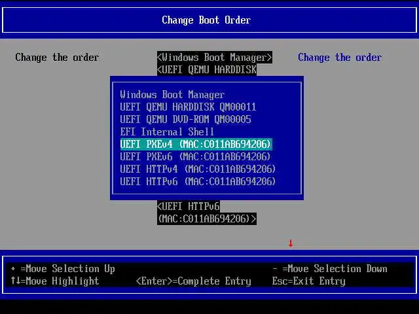This screenshot has height=314, width=419.
Task: Click <Windows Boot Manager> in background list
Action: [x=215, y=58]
